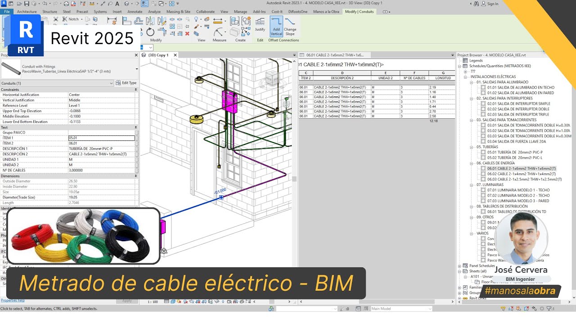The width and height of the screenshot is (576, 324).
Task: Open the Conduit with Fittings type selector dropdown
Action: [136, 69]
